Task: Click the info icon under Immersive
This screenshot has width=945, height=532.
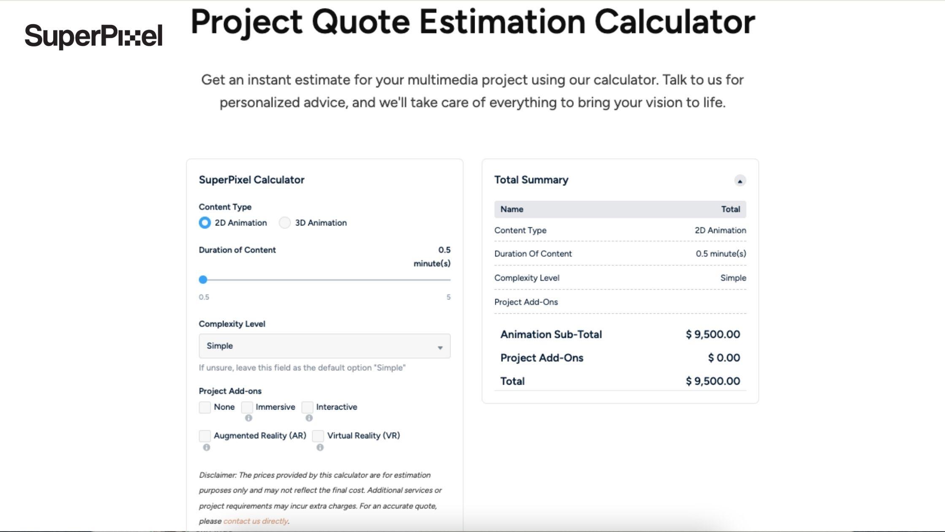Action: 248,418
